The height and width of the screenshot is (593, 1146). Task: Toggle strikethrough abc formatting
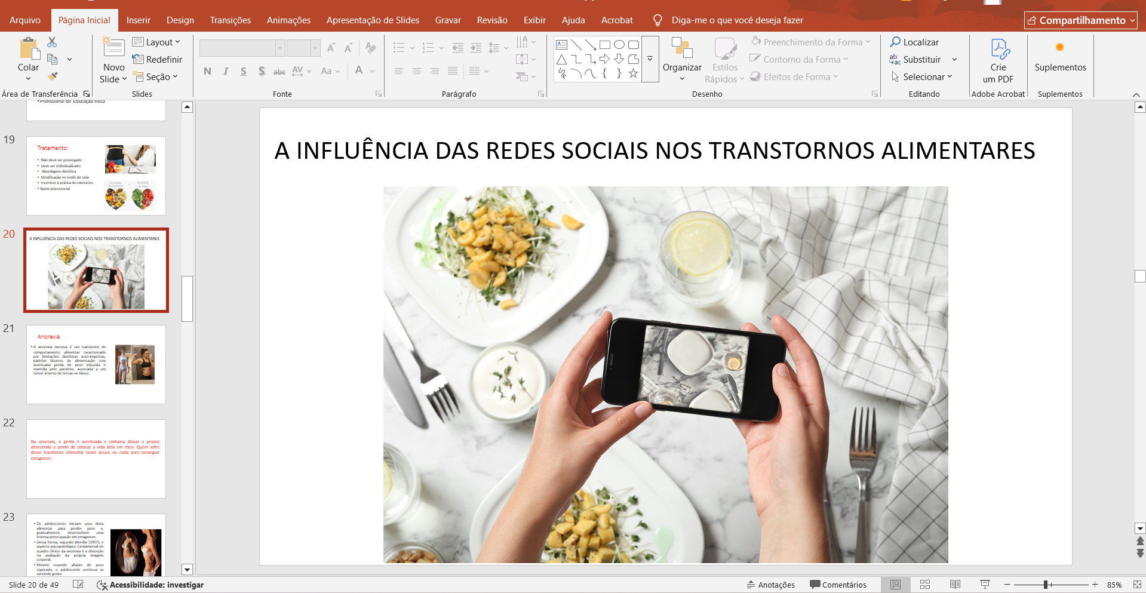coord(279,72)
